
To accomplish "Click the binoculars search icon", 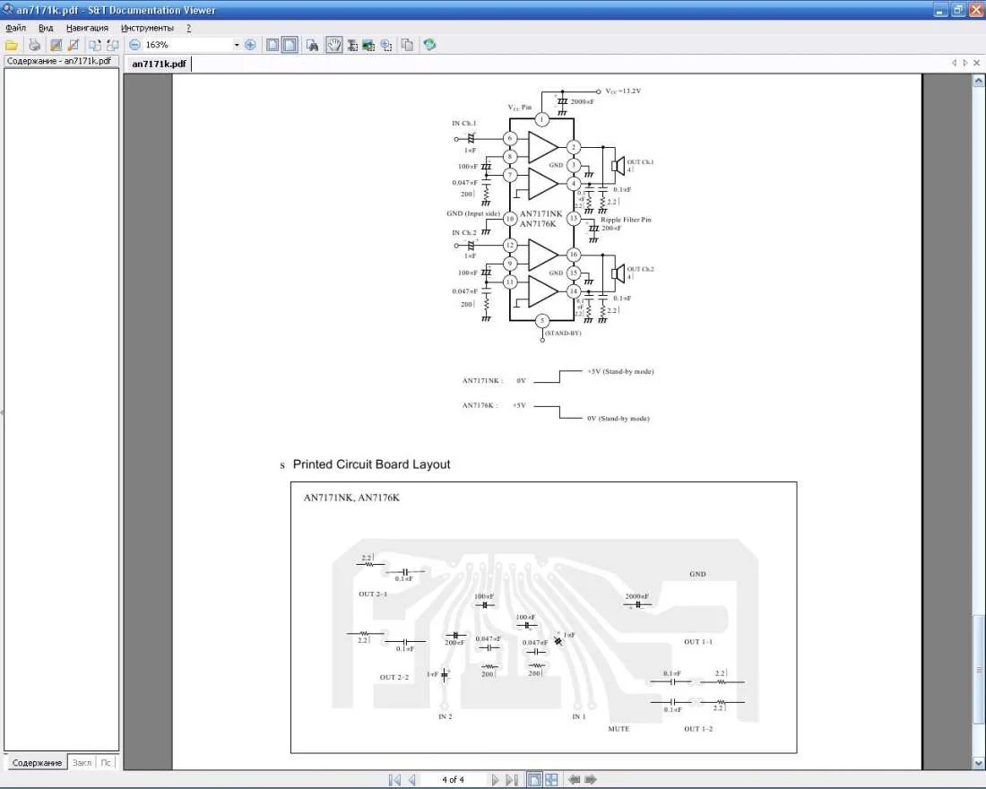I will point(313,45).
